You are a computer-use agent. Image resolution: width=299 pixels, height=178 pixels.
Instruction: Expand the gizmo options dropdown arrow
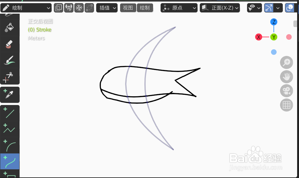click(278, 8)
